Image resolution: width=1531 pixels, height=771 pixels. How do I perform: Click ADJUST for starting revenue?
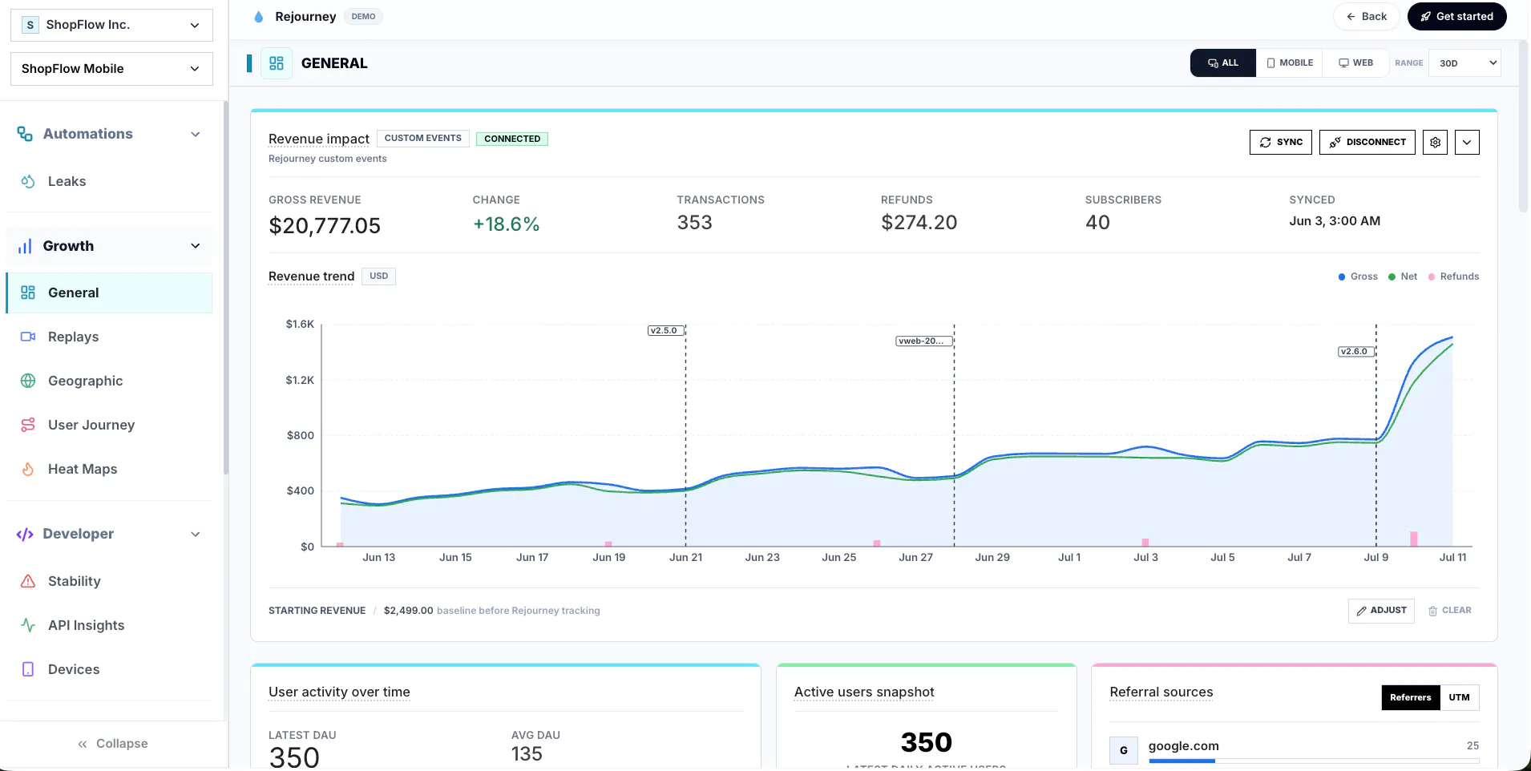(x=1381, y=611)
